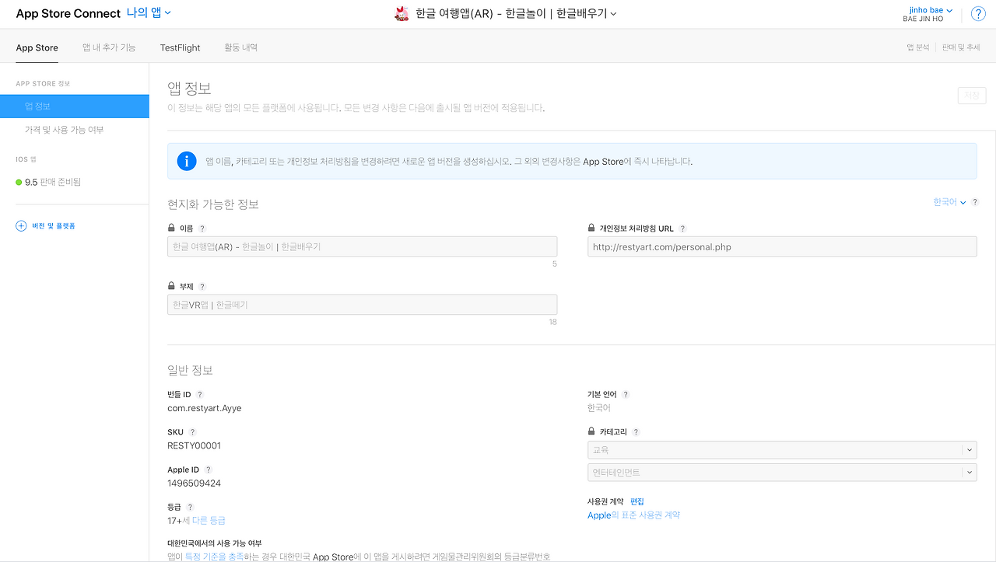
Task: Open the help tooltip for 개인정보 처리방침 URL
Action: click(682, 229)
